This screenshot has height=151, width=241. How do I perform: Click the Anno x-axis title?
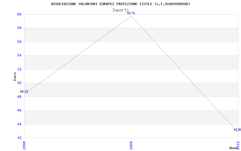(234, 148)
